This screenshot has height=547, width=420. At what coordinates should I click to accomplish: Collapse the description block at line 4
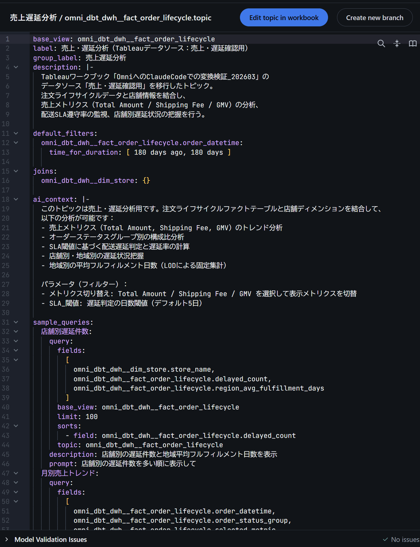16,67
